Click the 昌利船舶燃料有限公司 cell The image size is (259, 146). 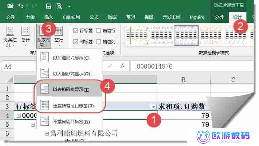[84, 133]
